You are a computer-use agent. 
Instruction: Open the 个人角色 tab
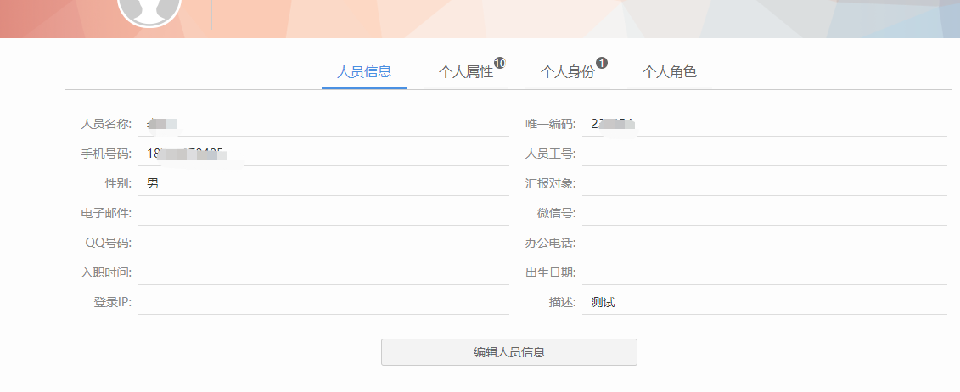(670, 72)
